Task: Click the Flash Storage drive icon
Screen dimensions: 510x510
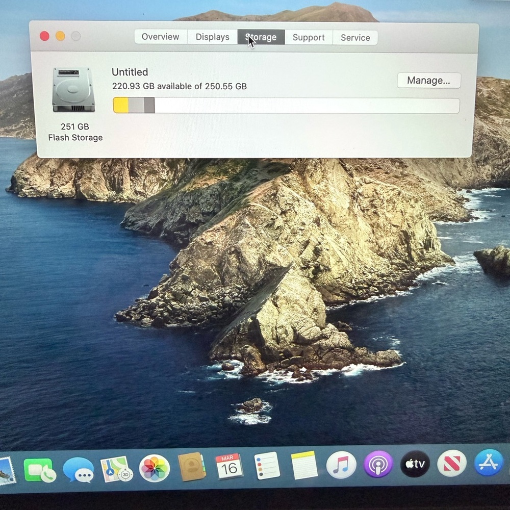Action: [73, 90]
